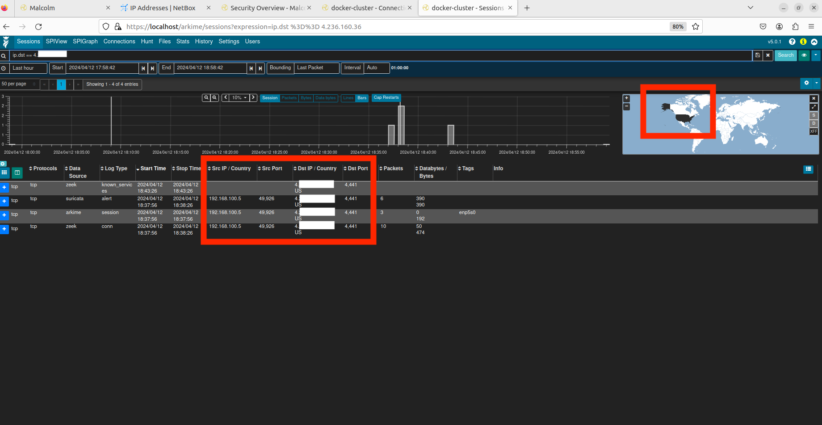Open the Last hour time range dropdown
Screen dimensions: 822x425
29,68
